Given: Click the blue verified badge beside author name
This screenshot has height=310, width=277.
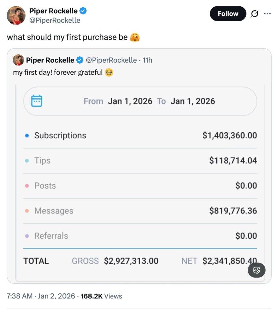Looking at the screenshot, I should click(83, 11).
